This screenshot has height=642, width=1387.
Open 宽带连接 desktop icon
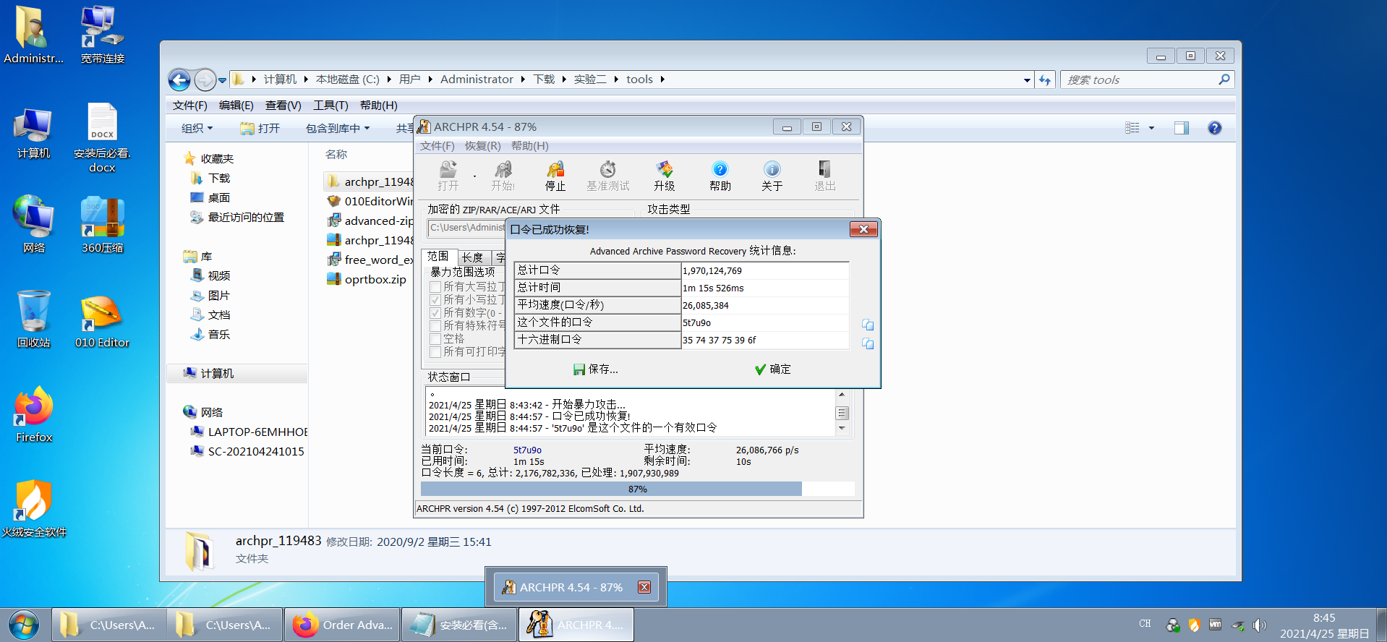coord(102,35)
